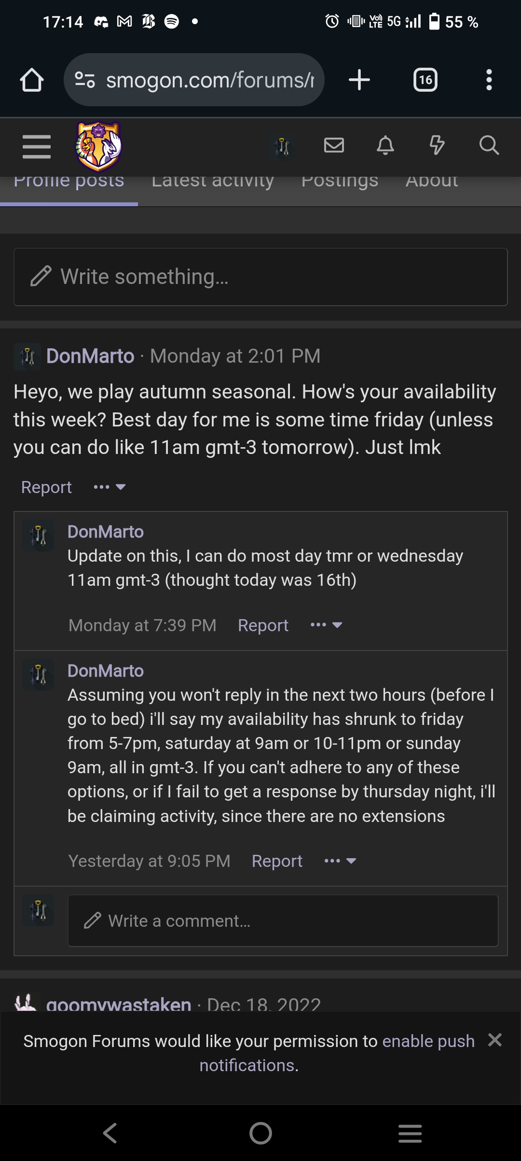Screen dimensions: 521x1161
Task: Report the Yesterday 9:05 PM comment
Action: (x=277, y=861)
